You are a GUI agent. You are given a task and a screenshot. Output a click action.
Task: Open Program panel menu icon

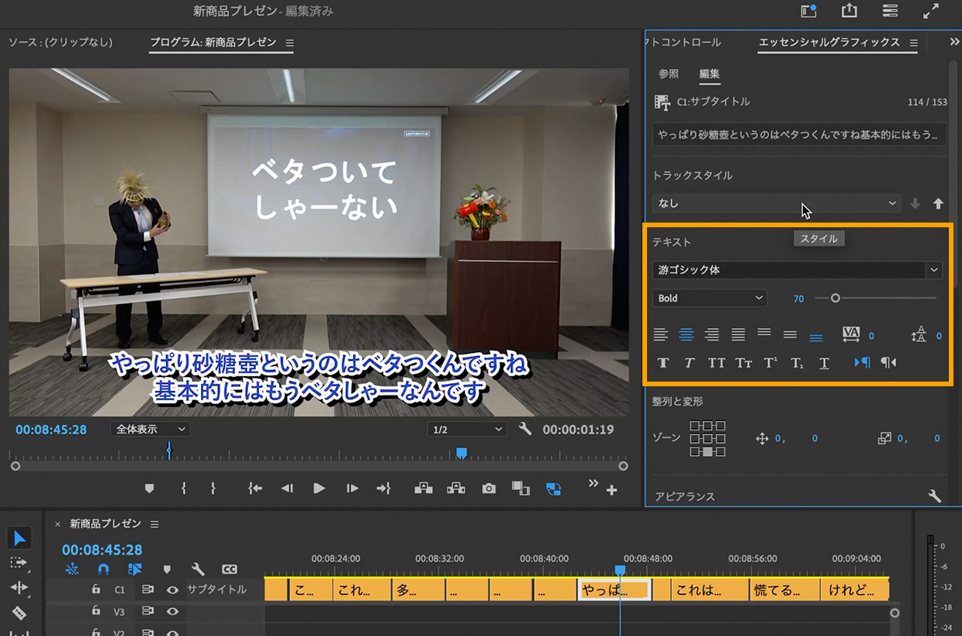click(x=289, y=43)
